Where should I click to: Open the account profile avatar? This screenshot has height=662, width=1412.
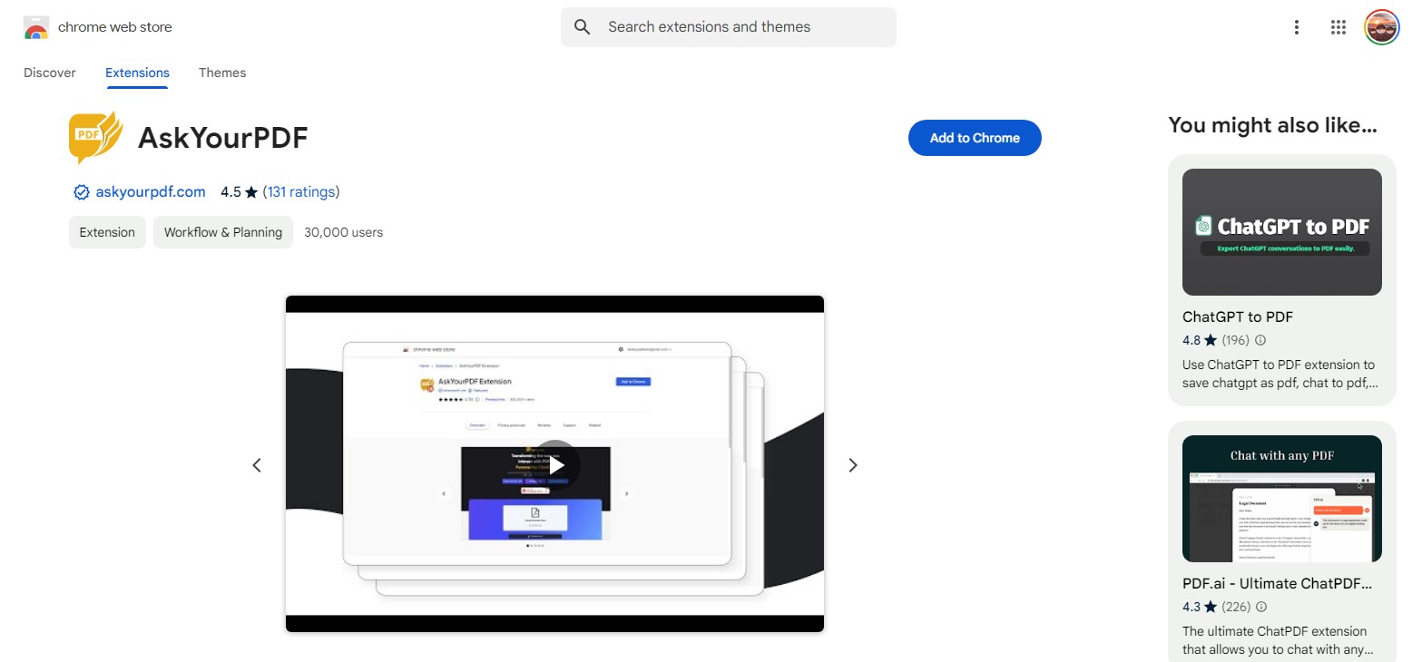pyautogui.click(x=1382, y=27)
